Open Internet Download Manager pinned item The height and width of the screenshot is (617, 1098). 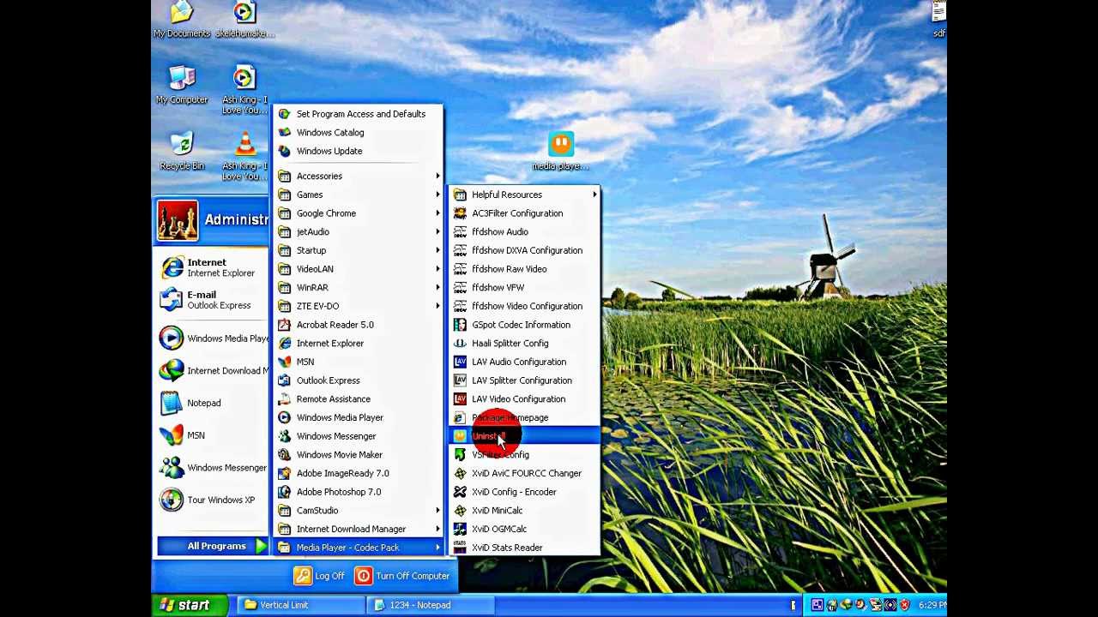(x=214, y=371)
